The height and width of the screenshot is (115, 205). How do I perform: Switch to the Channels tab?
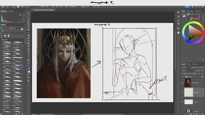(195, 64)
